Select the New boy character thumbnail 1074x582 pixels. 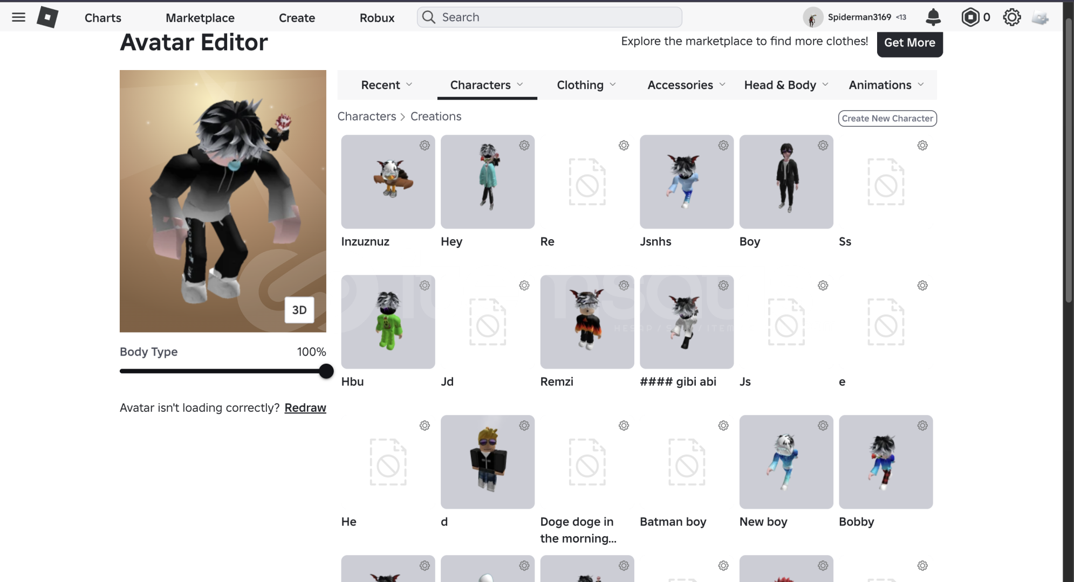tap(786, 462)
